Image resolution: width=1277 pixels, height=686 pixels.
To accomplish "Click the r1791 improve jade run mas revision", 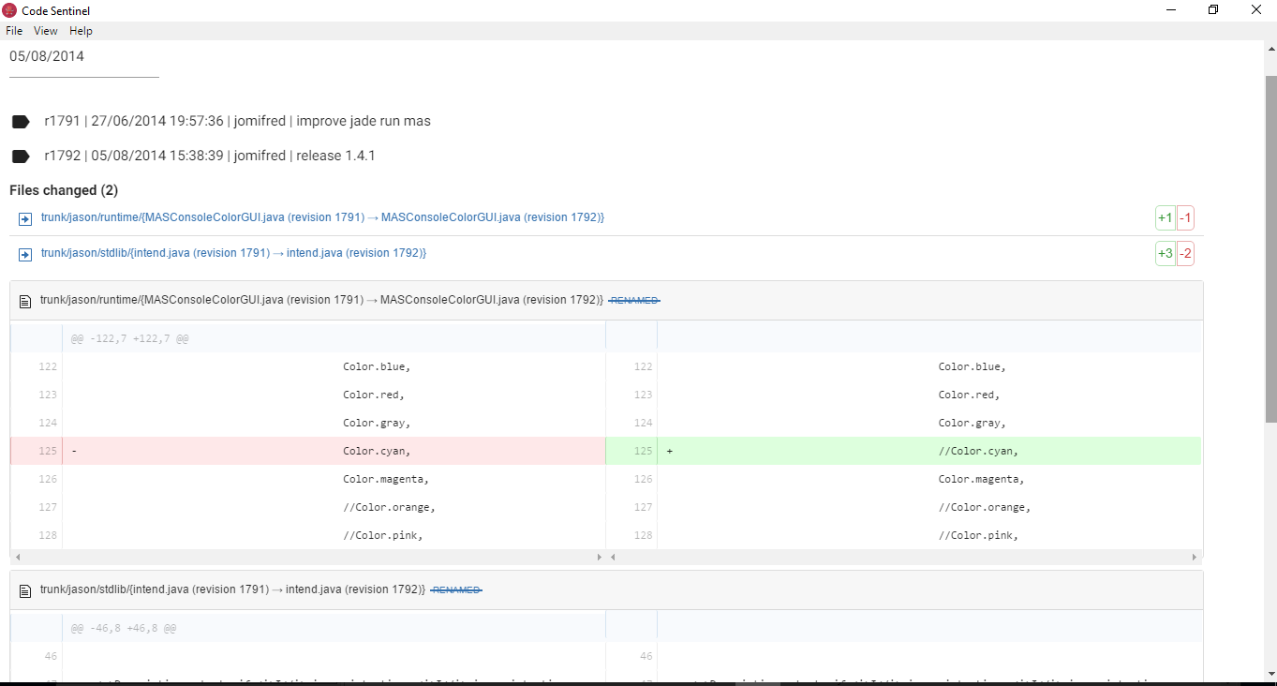I will click(237, 121).
